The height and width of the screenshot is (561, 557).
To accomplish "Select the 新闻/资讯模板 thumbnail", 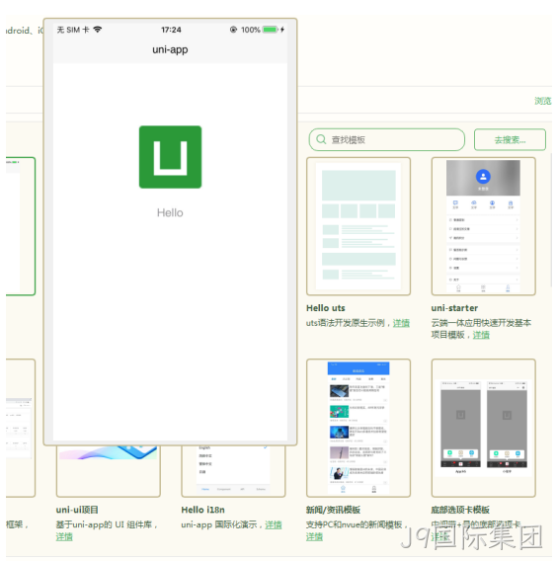I will coord(358,428).
